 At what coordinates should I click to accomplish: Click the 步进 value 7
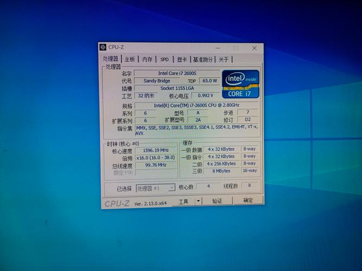(247, 112)
